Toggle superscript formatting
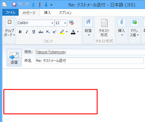This screenshot has height=122, width=145. [x=55, y=32]
